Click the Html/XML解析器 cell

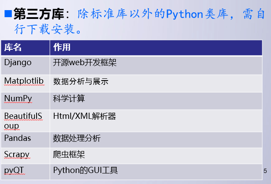[156, 121]
